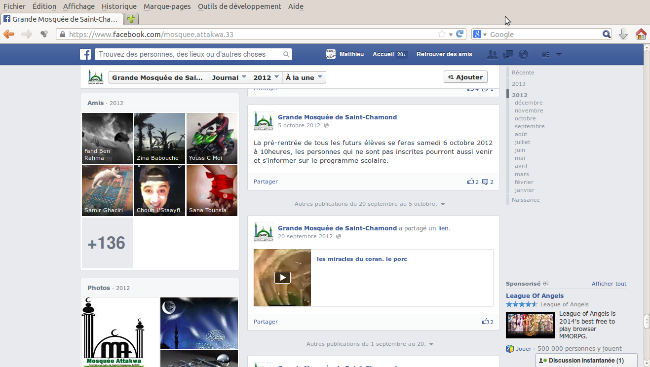Click Jouer link under League of Angels
Image resolution: width=650 pixels, height=367 pixels.
coord(524,349)
